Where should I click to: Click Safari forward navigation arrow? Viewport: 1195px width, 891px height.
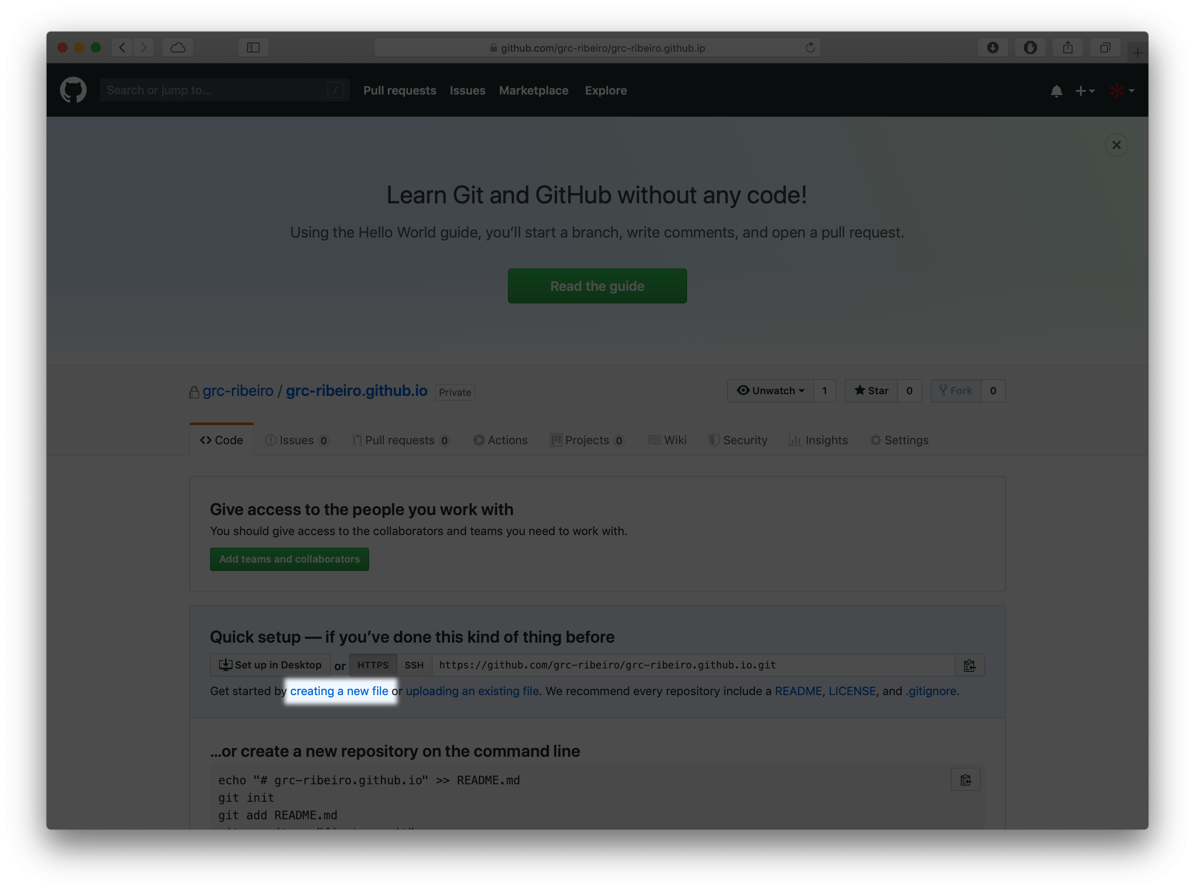click(x=143, y=48)
